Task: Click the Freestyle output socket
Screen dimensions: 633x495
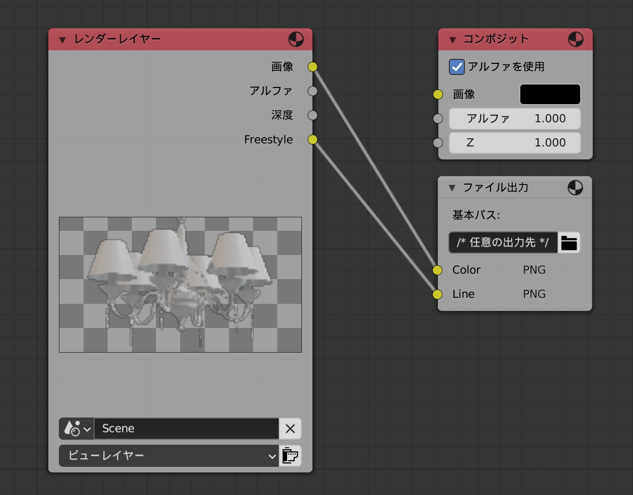Action: 312,140
